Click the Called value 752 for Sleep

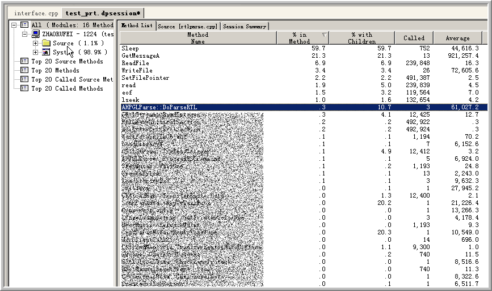click(x=424, y=49)
